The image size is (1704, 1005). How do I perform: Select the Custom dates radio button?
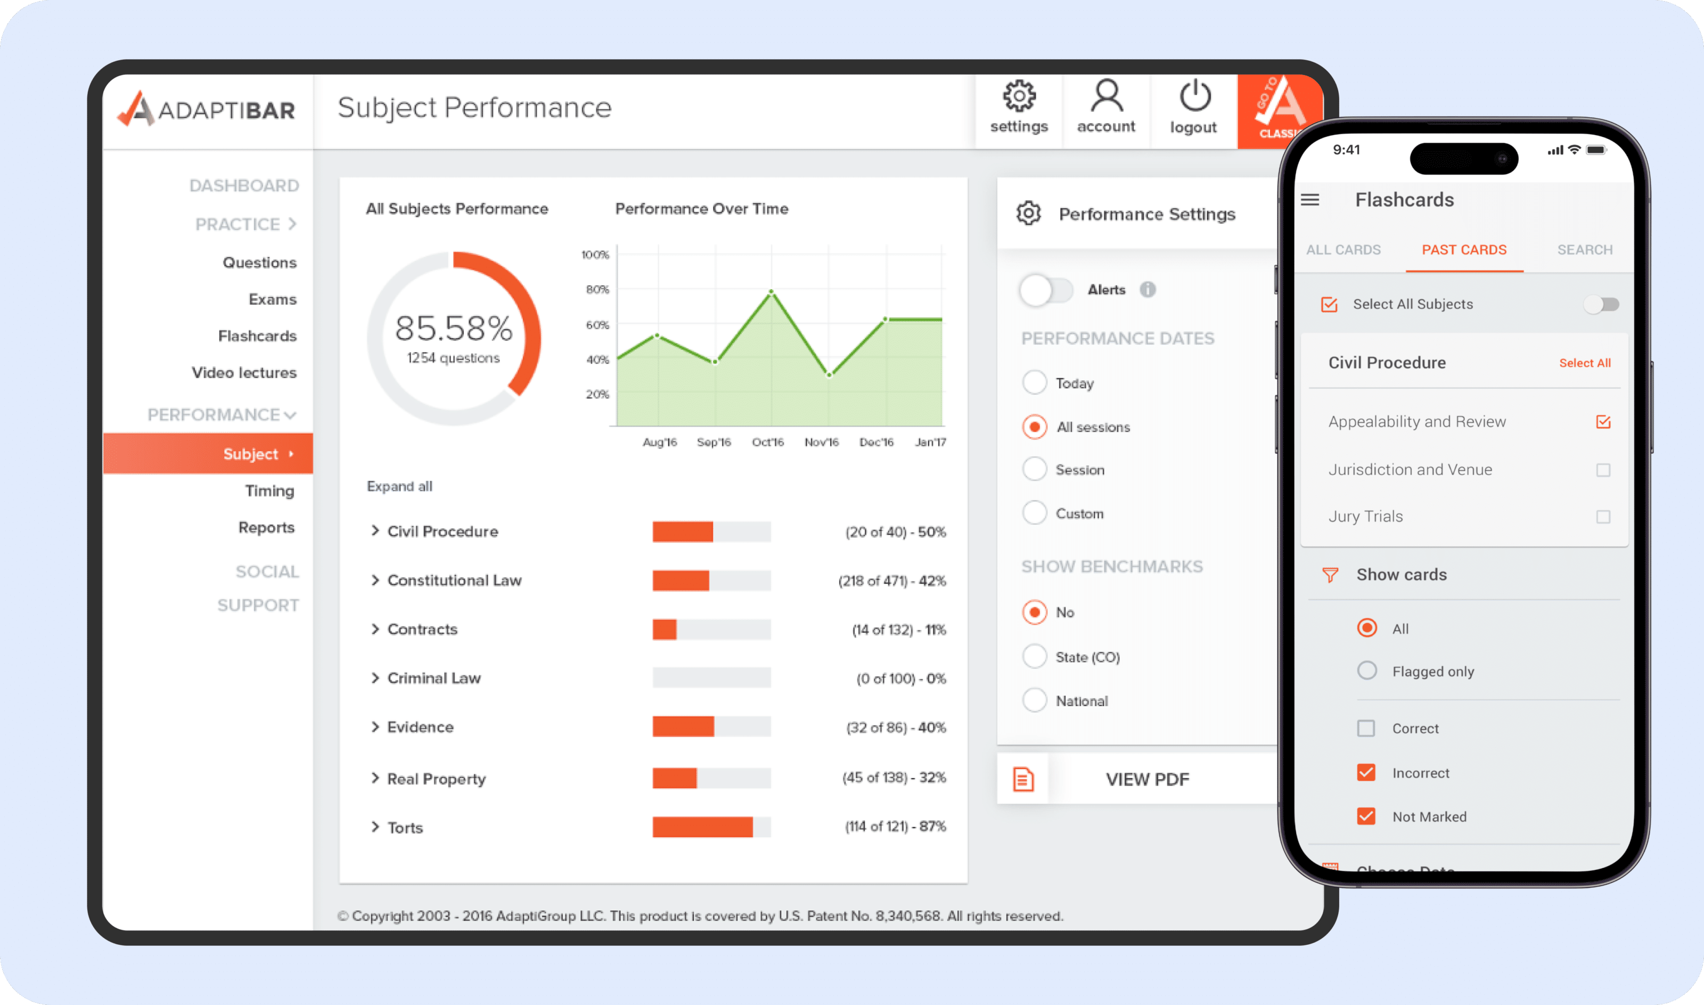[1035, 513]
